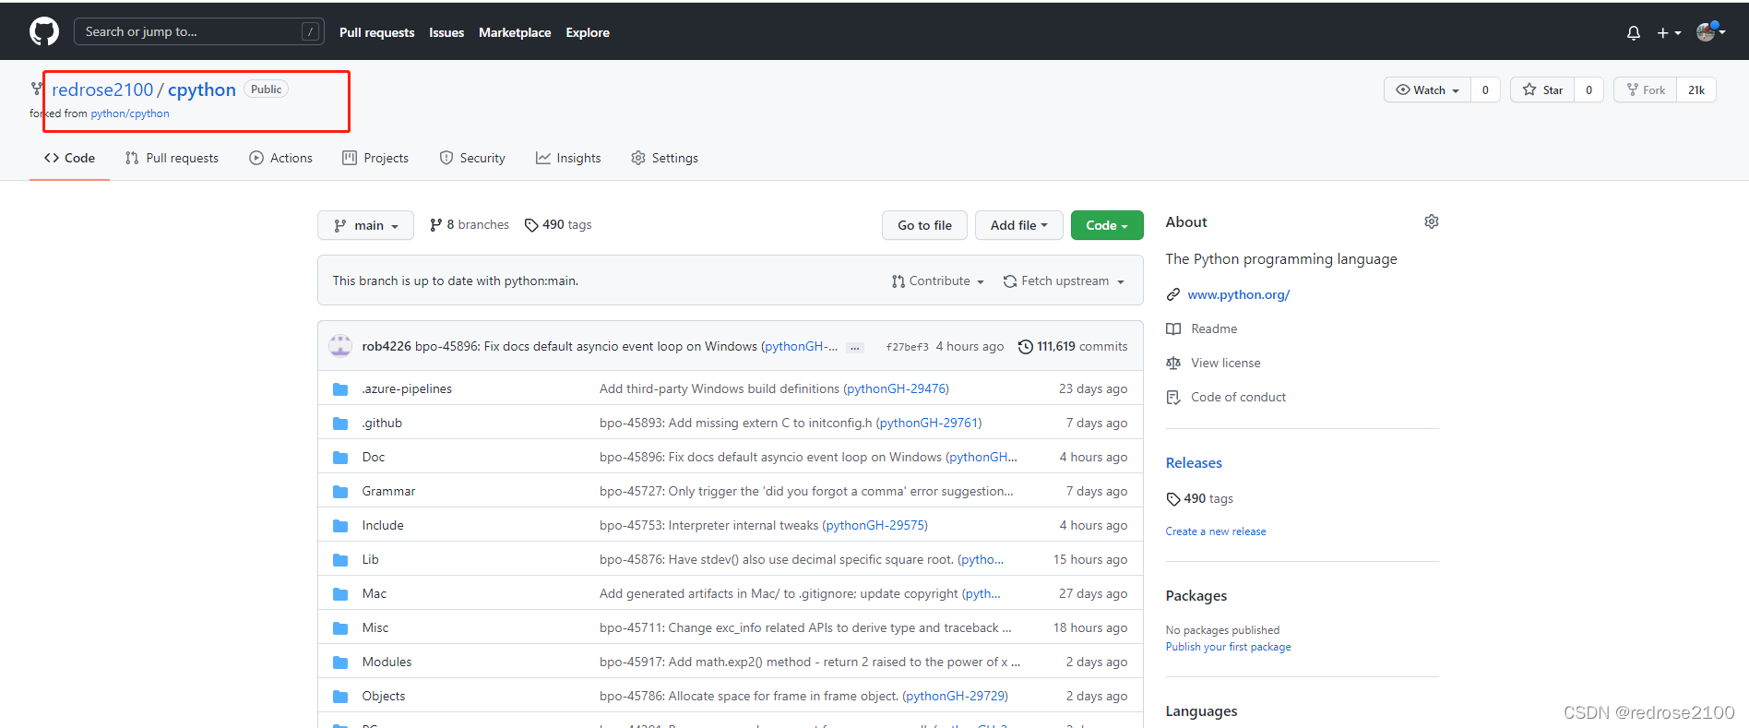Image resolution: width=1749 pixels, height=728 pixels.
Task: Open Code of conduct link
Action: pyautogui.click(x=1238, y=397)
